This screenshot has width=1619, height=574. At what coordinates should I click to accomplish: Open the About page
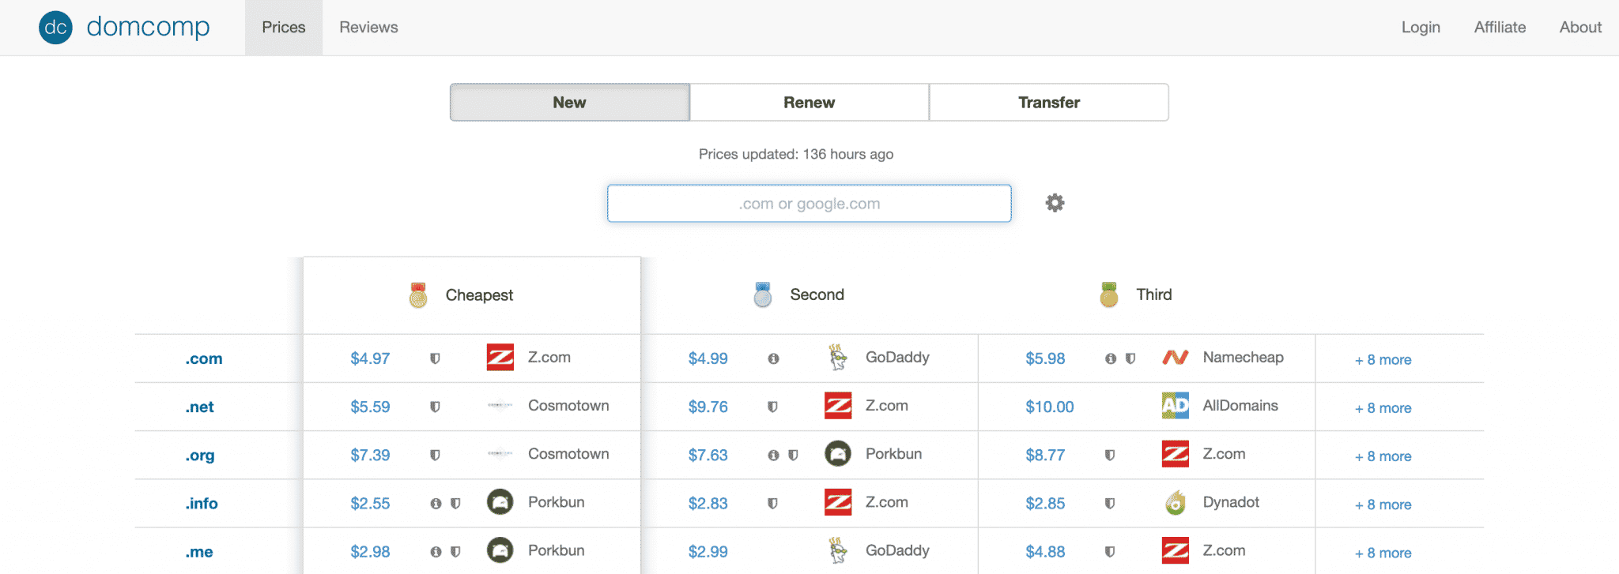click(1580, 28)
